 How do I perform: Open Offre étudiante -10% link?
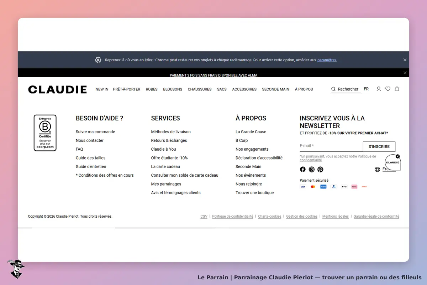[169, 158]
